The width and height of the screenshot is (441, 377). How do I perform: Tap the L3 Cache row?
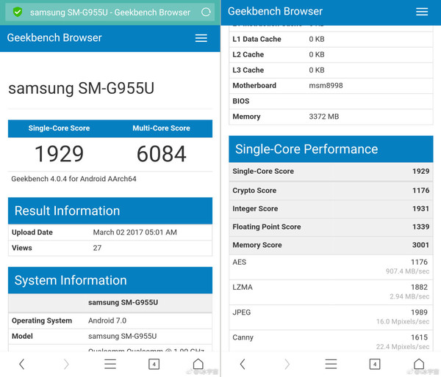point(331,70)
